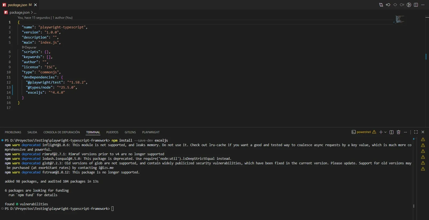Split the terminal pane
Image resolution: width=429 pixels, height=220 pixels.
coord(392,132)
